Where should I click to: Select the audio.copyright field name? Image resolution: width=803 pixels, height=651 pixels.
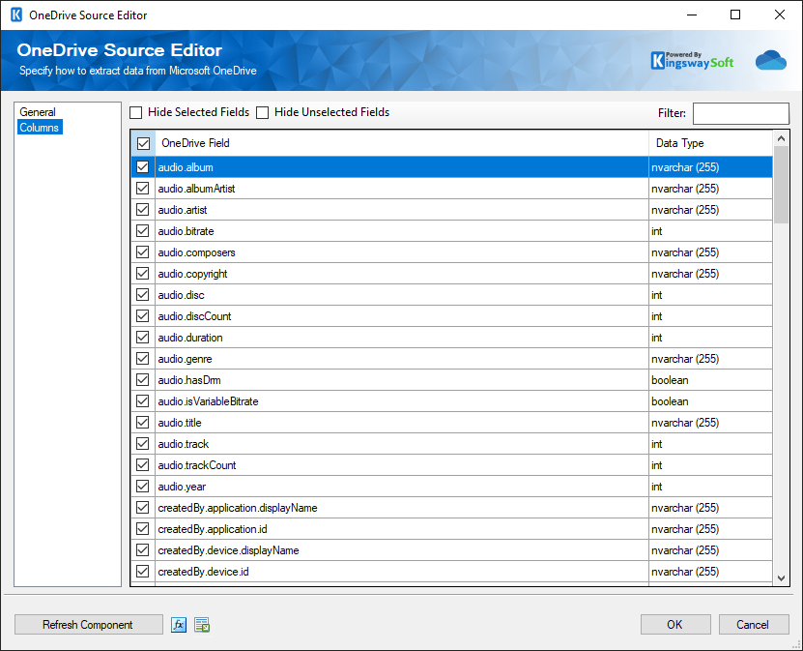click(x=192, y=274)
